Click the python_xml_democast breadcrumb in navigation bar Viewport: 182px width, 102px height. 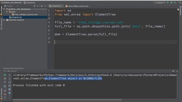click(11, 3)
